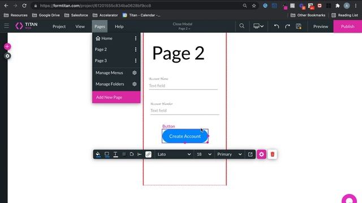Open Chrome three-dot menu
Viewport: 362px width, 203px height.
tap(356, 6)
